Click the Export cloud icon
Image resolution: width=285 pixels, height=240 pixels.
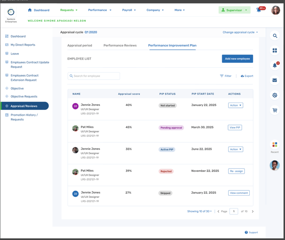(x=242, y=76)
